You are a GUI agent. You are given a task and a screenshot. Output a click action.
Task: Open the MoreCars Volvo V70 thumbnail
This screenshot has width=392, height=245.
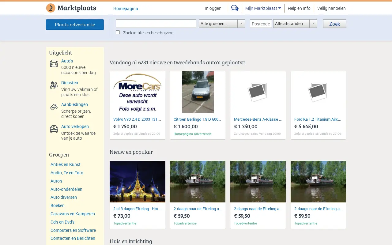[x=138, y=92]
